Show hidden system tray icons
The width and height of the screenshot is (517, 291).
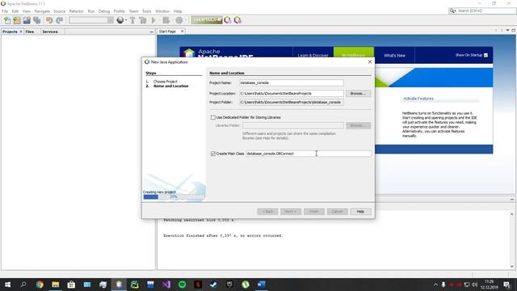click(435, 285)
